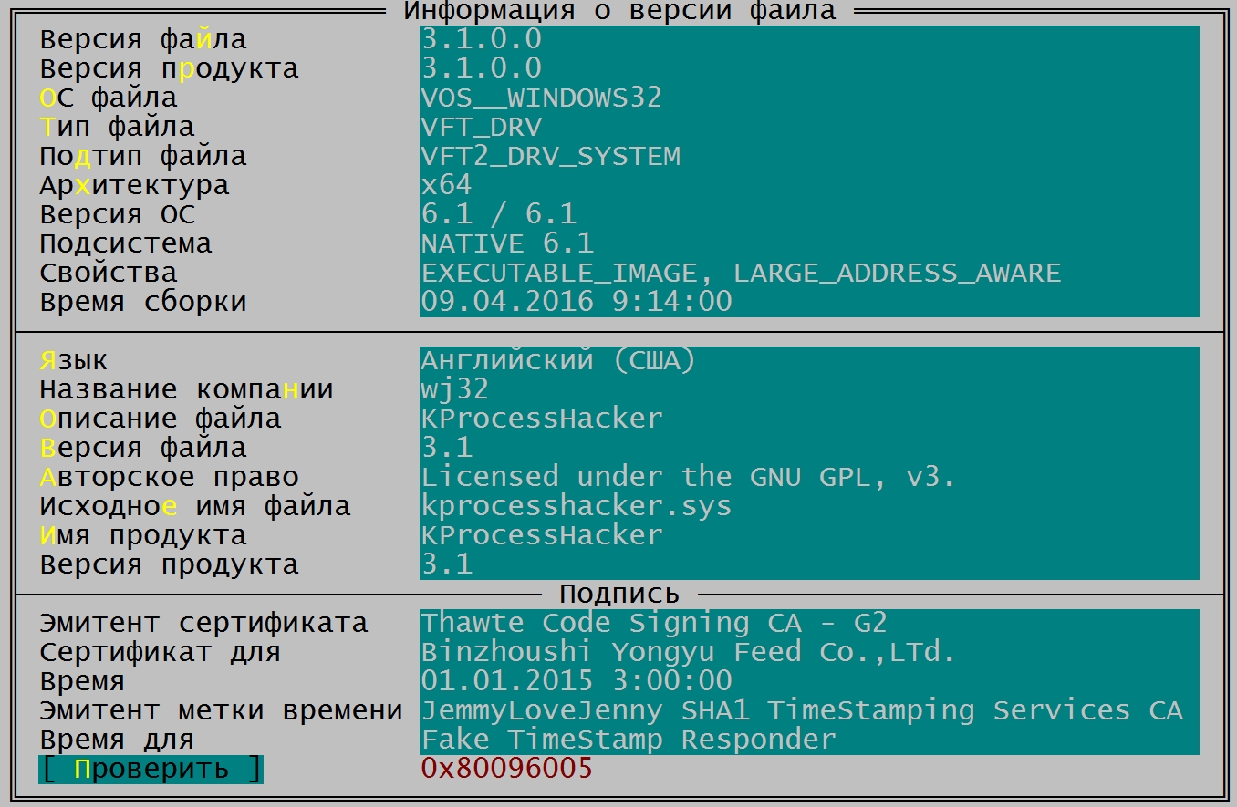
Task: Select the EXECUTABLE_IMAGE, LARGE_ADDRESS_AWARE properties field
Action: point(809,273)
